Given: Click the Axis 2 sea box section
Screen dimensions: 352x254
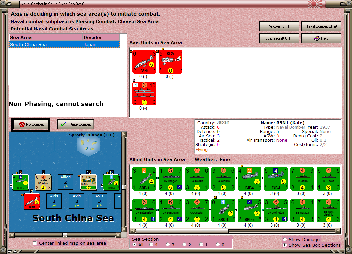Looking at the screenshot, I should click(x=77, y=201).
